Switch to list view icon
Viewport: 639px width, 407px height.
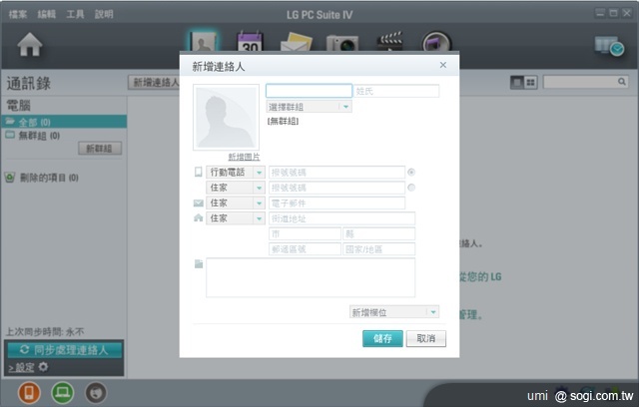517,82
